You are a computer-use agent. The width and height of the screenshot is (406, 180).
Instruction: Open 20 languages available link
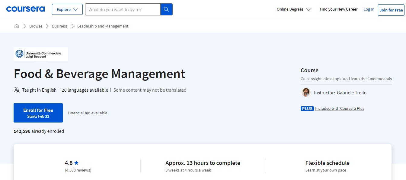[x=85, y=90]
